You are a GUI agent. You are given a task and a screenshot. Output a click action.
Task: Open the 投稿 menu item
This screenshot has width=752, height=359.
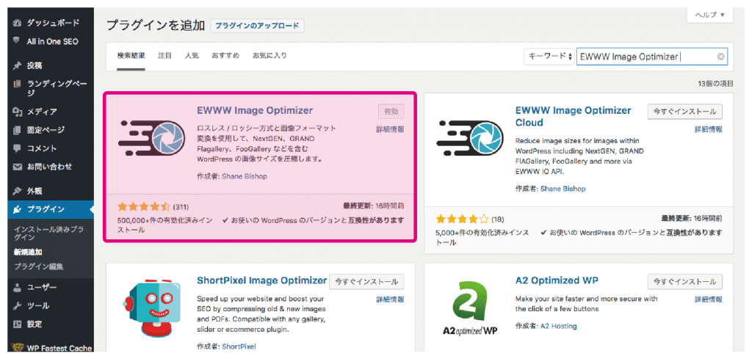[x=35, y=65]
